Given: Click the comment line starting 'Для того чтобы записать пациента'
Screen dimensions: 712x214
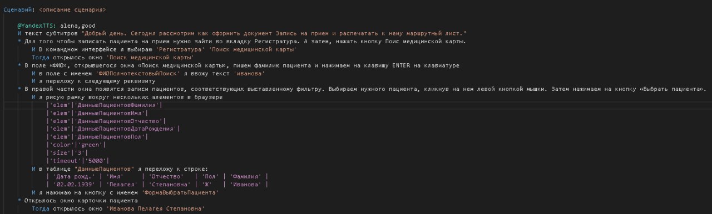Looking at the screenshot, I should coord(242,42).
